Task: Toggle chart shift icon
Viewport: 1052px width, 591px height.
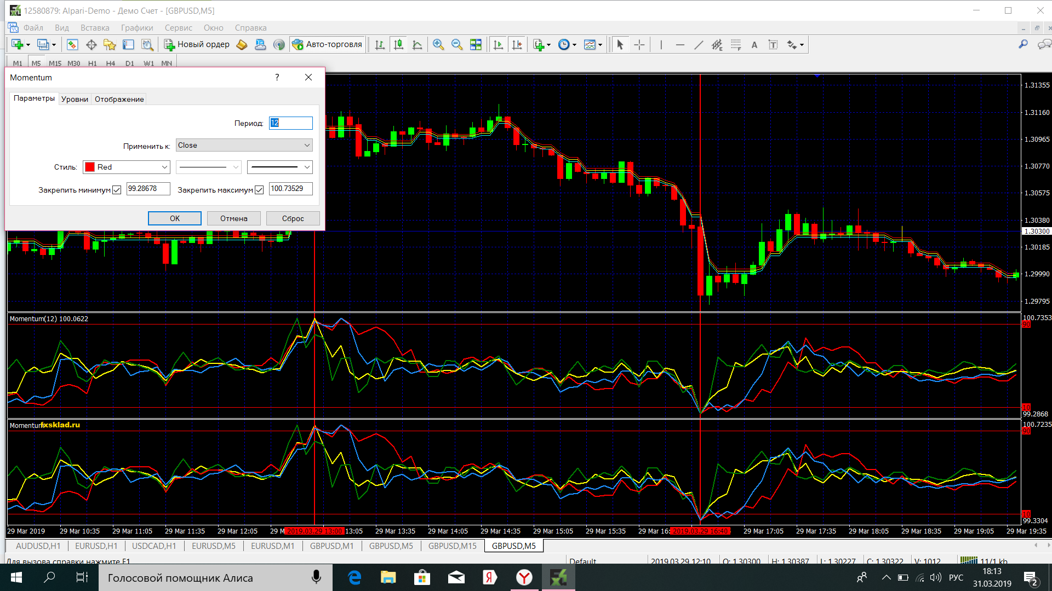Action: pos(516,45)
